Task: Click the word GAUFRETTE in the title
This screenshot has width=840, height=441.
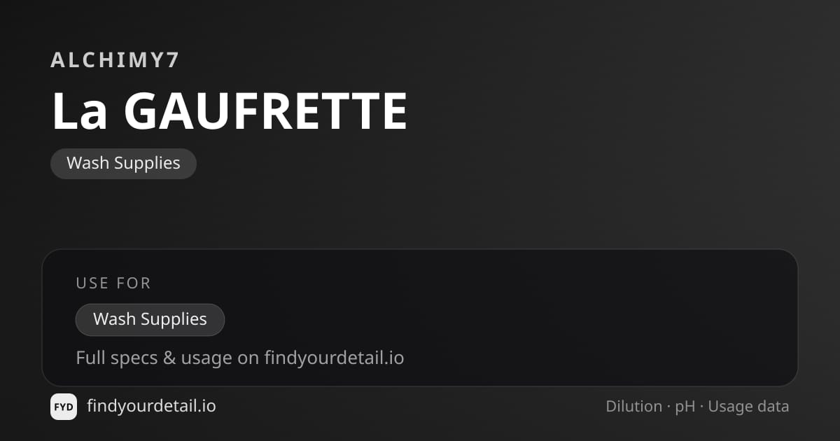Action: click(266, 111)
